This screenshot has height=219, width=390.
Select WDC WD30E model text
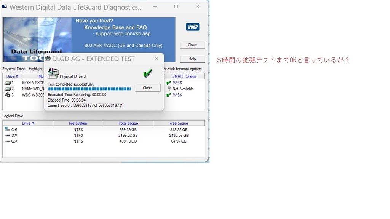tap(33, 95)
